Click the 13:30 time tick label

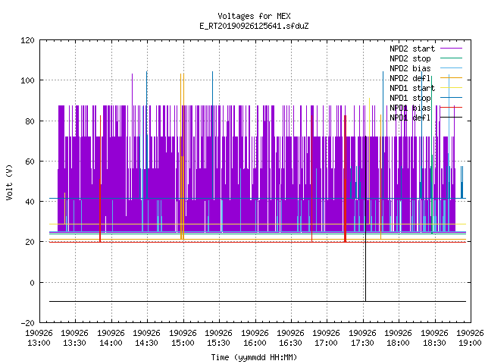[x=74, y=343]
